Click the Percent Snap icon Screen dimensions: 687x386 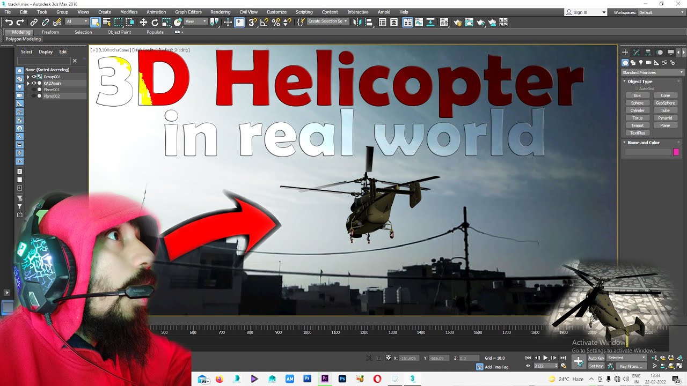(276, 22)
